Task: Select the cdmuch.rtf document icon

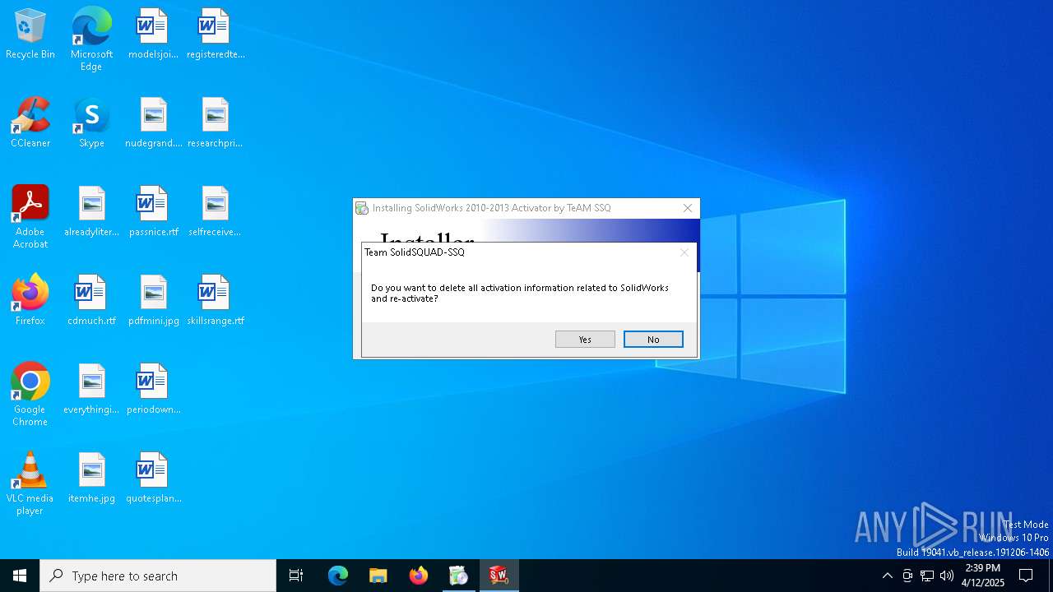Action: click(91, 301)
